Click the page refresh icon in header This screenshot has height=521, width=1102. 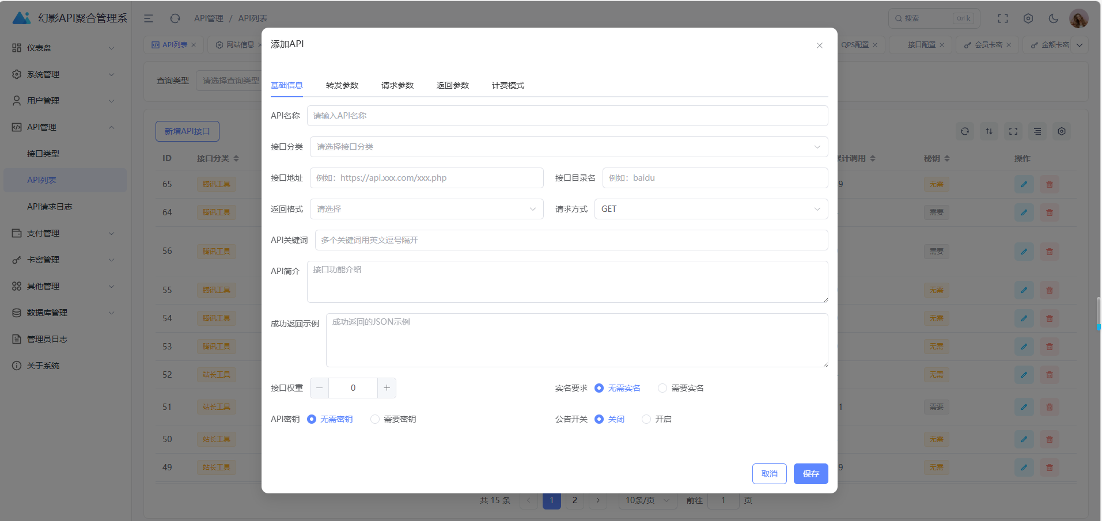point(175,18)
